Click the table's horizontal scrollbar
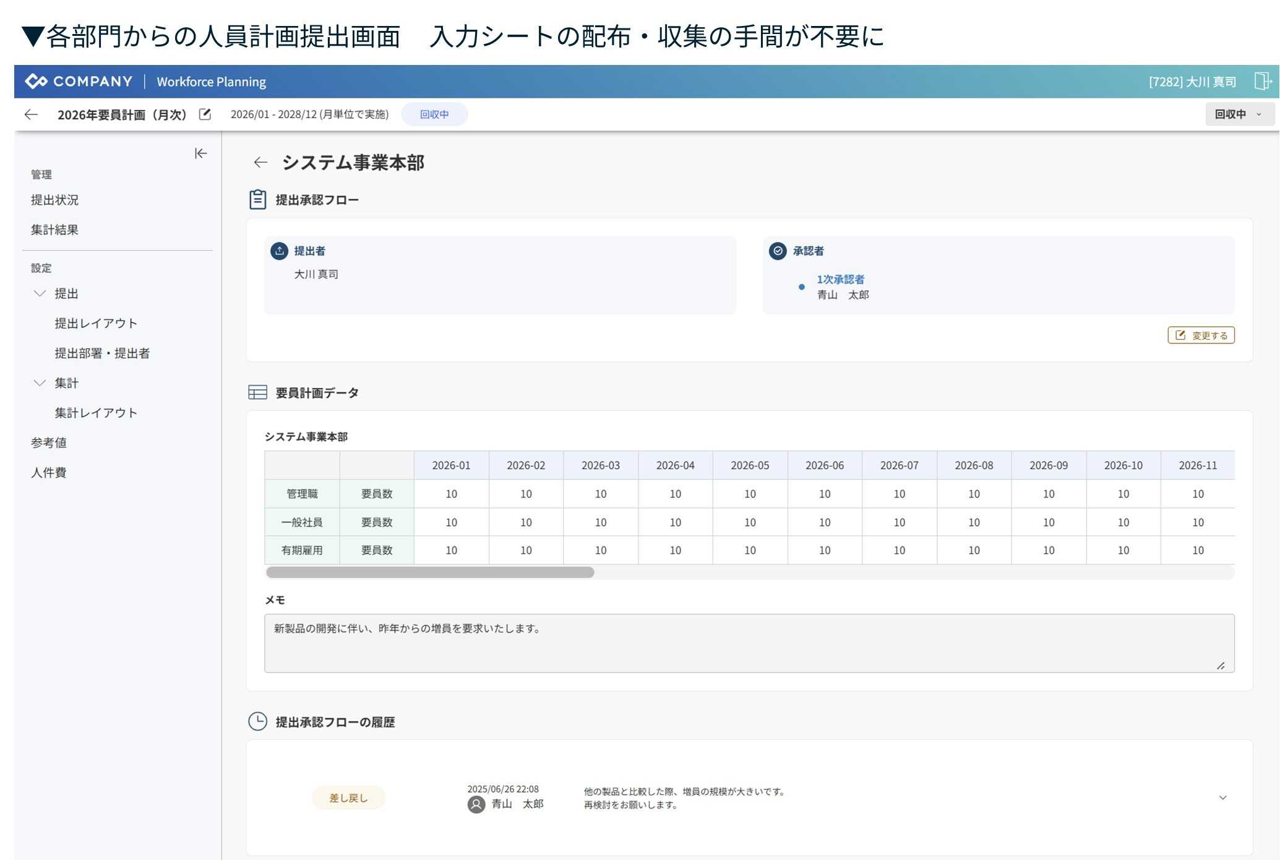Image resolution: width=1280 pixels, height=860 pixels. point(430,572)
